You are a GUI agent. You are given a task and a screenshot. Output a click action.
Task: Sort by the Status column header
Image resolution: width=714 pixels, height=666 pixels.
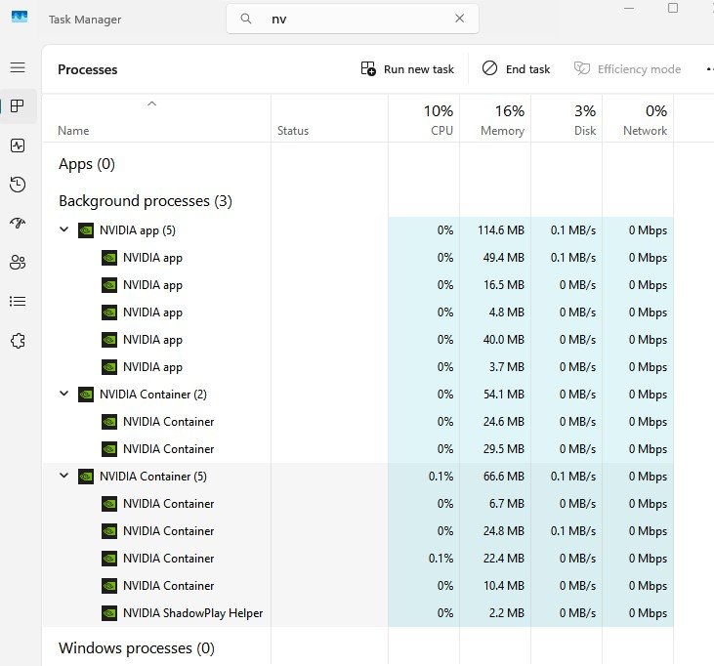[329, 118]
